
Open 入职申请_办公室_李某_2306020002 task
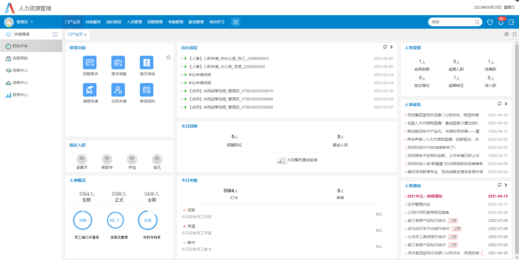(x=227, y=67)
